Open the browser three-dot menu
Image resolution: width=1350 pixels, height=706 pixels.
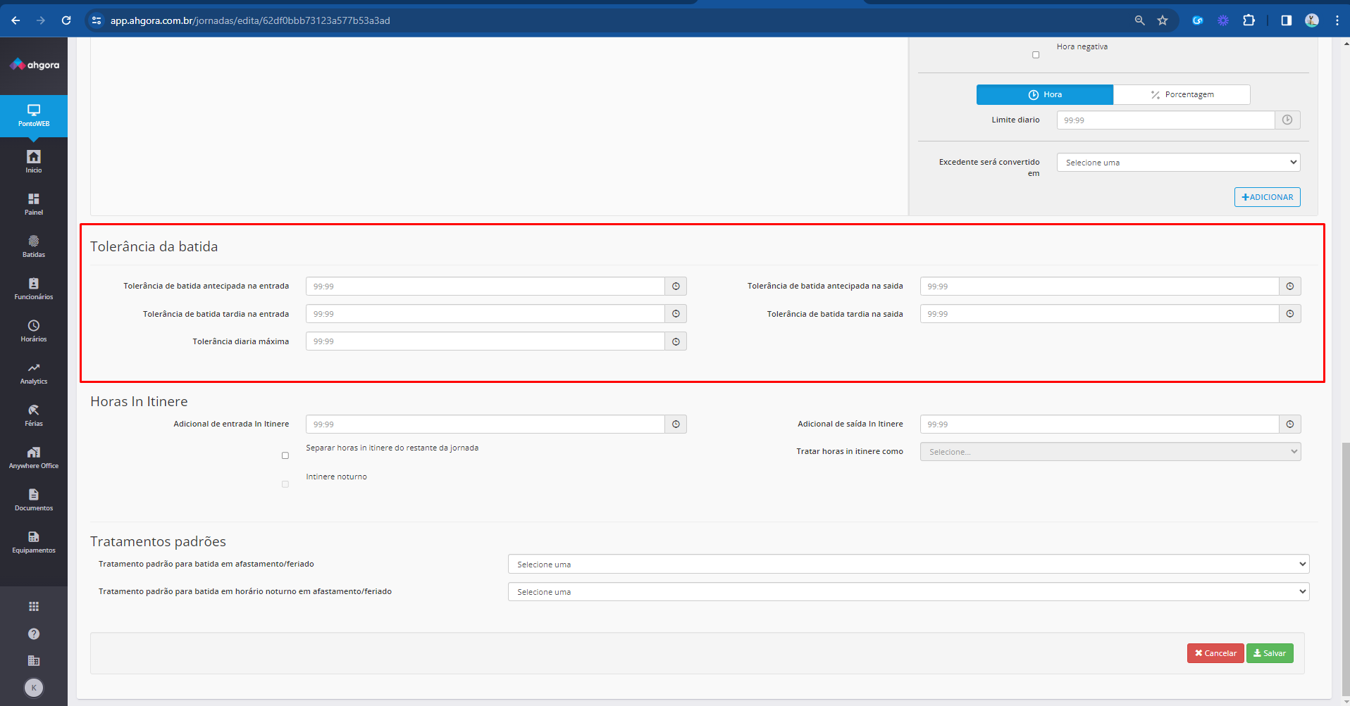(x=1337, y=20)
